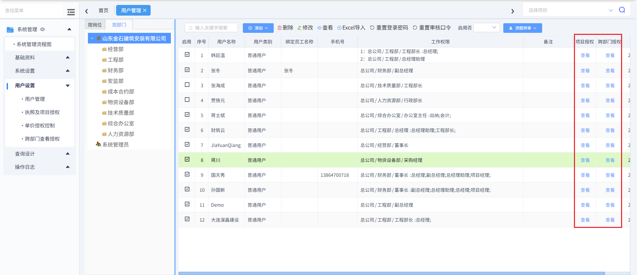Image resolution: width=637 pixels, height=275 pixels.
Task: Click the horizontal scrollbar below the table
Action: (x=391, y=273)
